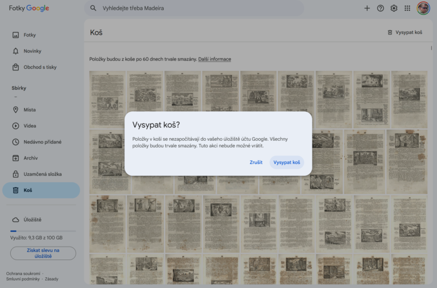Open the create plus menu

(367, 8)
